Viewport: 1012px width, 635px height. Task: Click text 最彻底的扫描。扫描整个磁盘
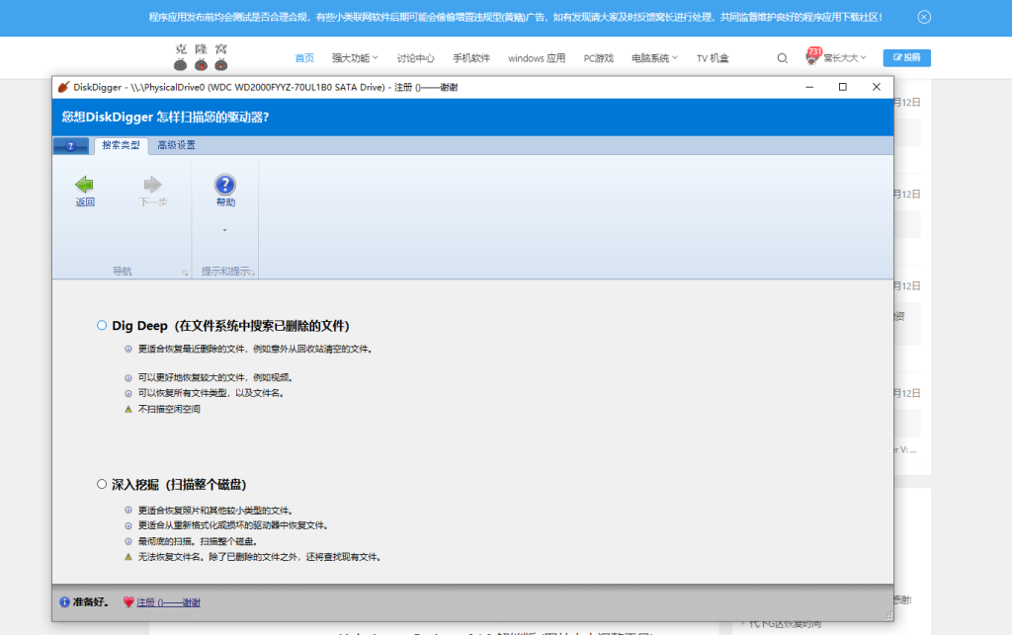click(197, 541)
